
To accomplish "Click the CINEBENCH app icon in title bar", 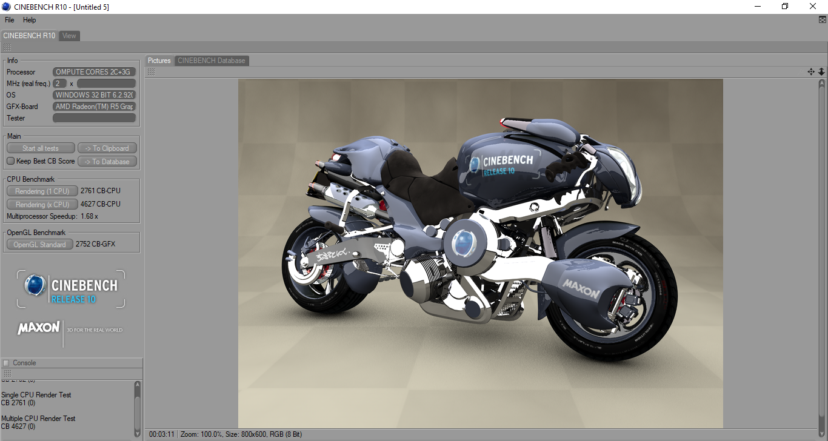I will [x=6, y=7].
